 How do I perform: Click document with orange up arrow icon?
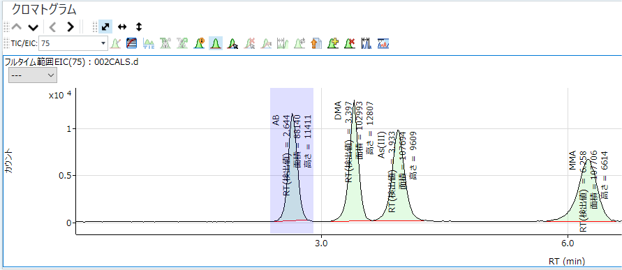click(x=316, y=43)
